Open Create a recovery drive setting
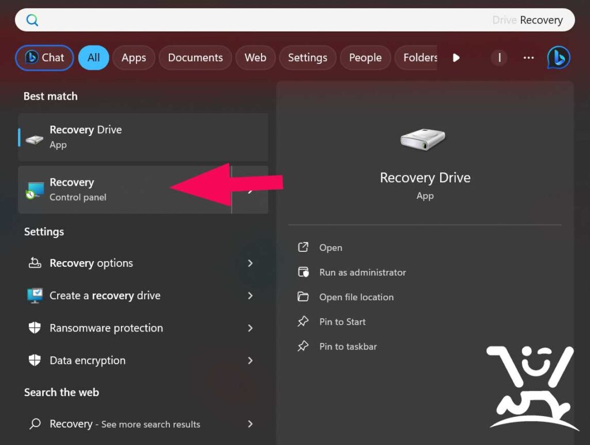This screenshot has height=445, width=590. click(x=143, y=296)
